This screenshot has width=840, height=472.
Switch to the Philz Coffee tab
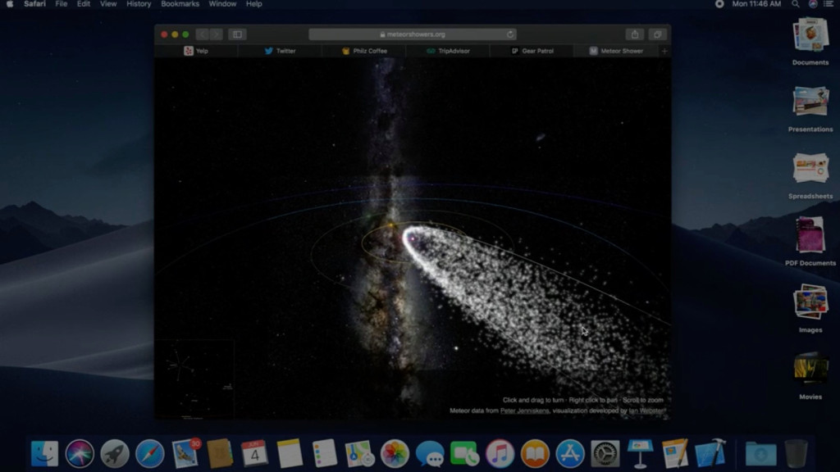(363, 51)
